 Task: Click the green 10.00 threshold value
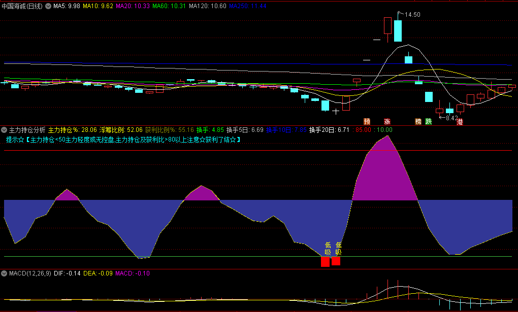coord(383,130)
